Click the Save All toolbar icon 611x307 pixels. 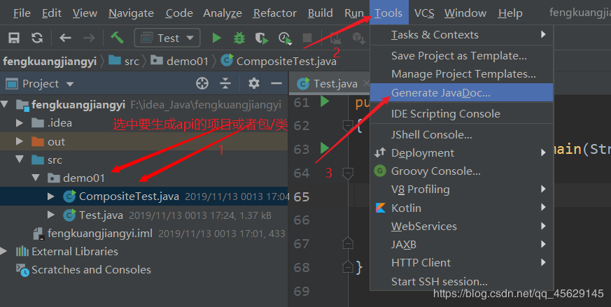(x=14, y=38)
